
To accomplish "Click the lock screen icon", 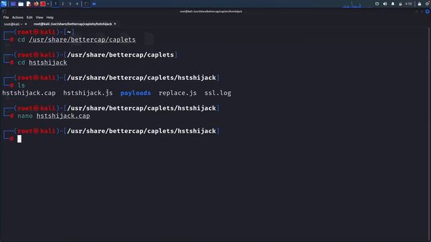I will click(x=420, y=4).
